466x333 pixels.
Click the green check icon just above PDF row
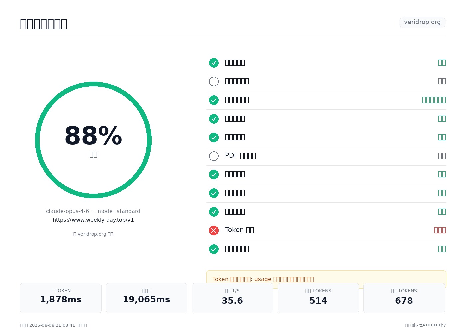point(214,137)
